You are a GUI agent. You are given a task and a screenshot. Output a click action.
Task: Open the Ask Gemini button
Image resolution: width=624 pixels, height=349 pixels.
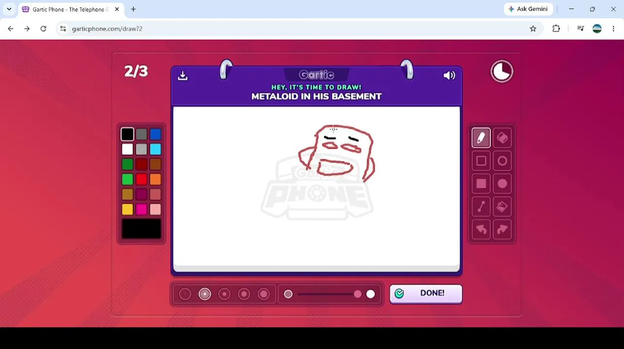point(528,9)
